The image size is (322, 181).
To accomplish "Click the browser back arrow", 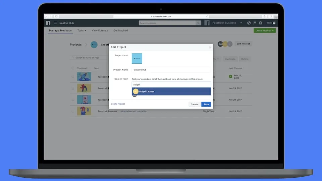I will click(x=47, y=16).
